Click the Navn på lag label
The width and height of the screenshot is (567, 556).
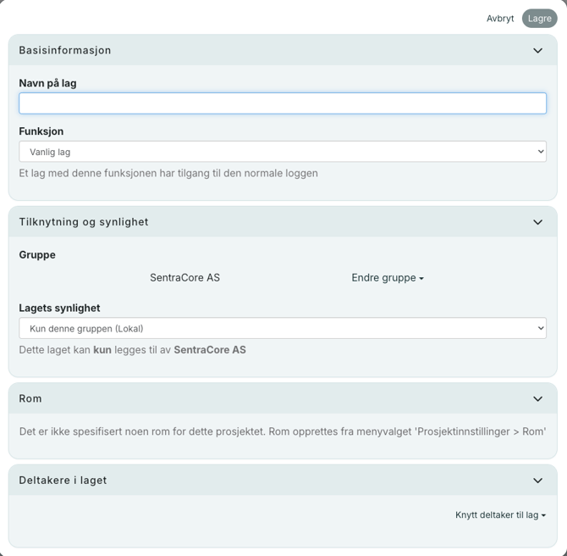(47, 83)
